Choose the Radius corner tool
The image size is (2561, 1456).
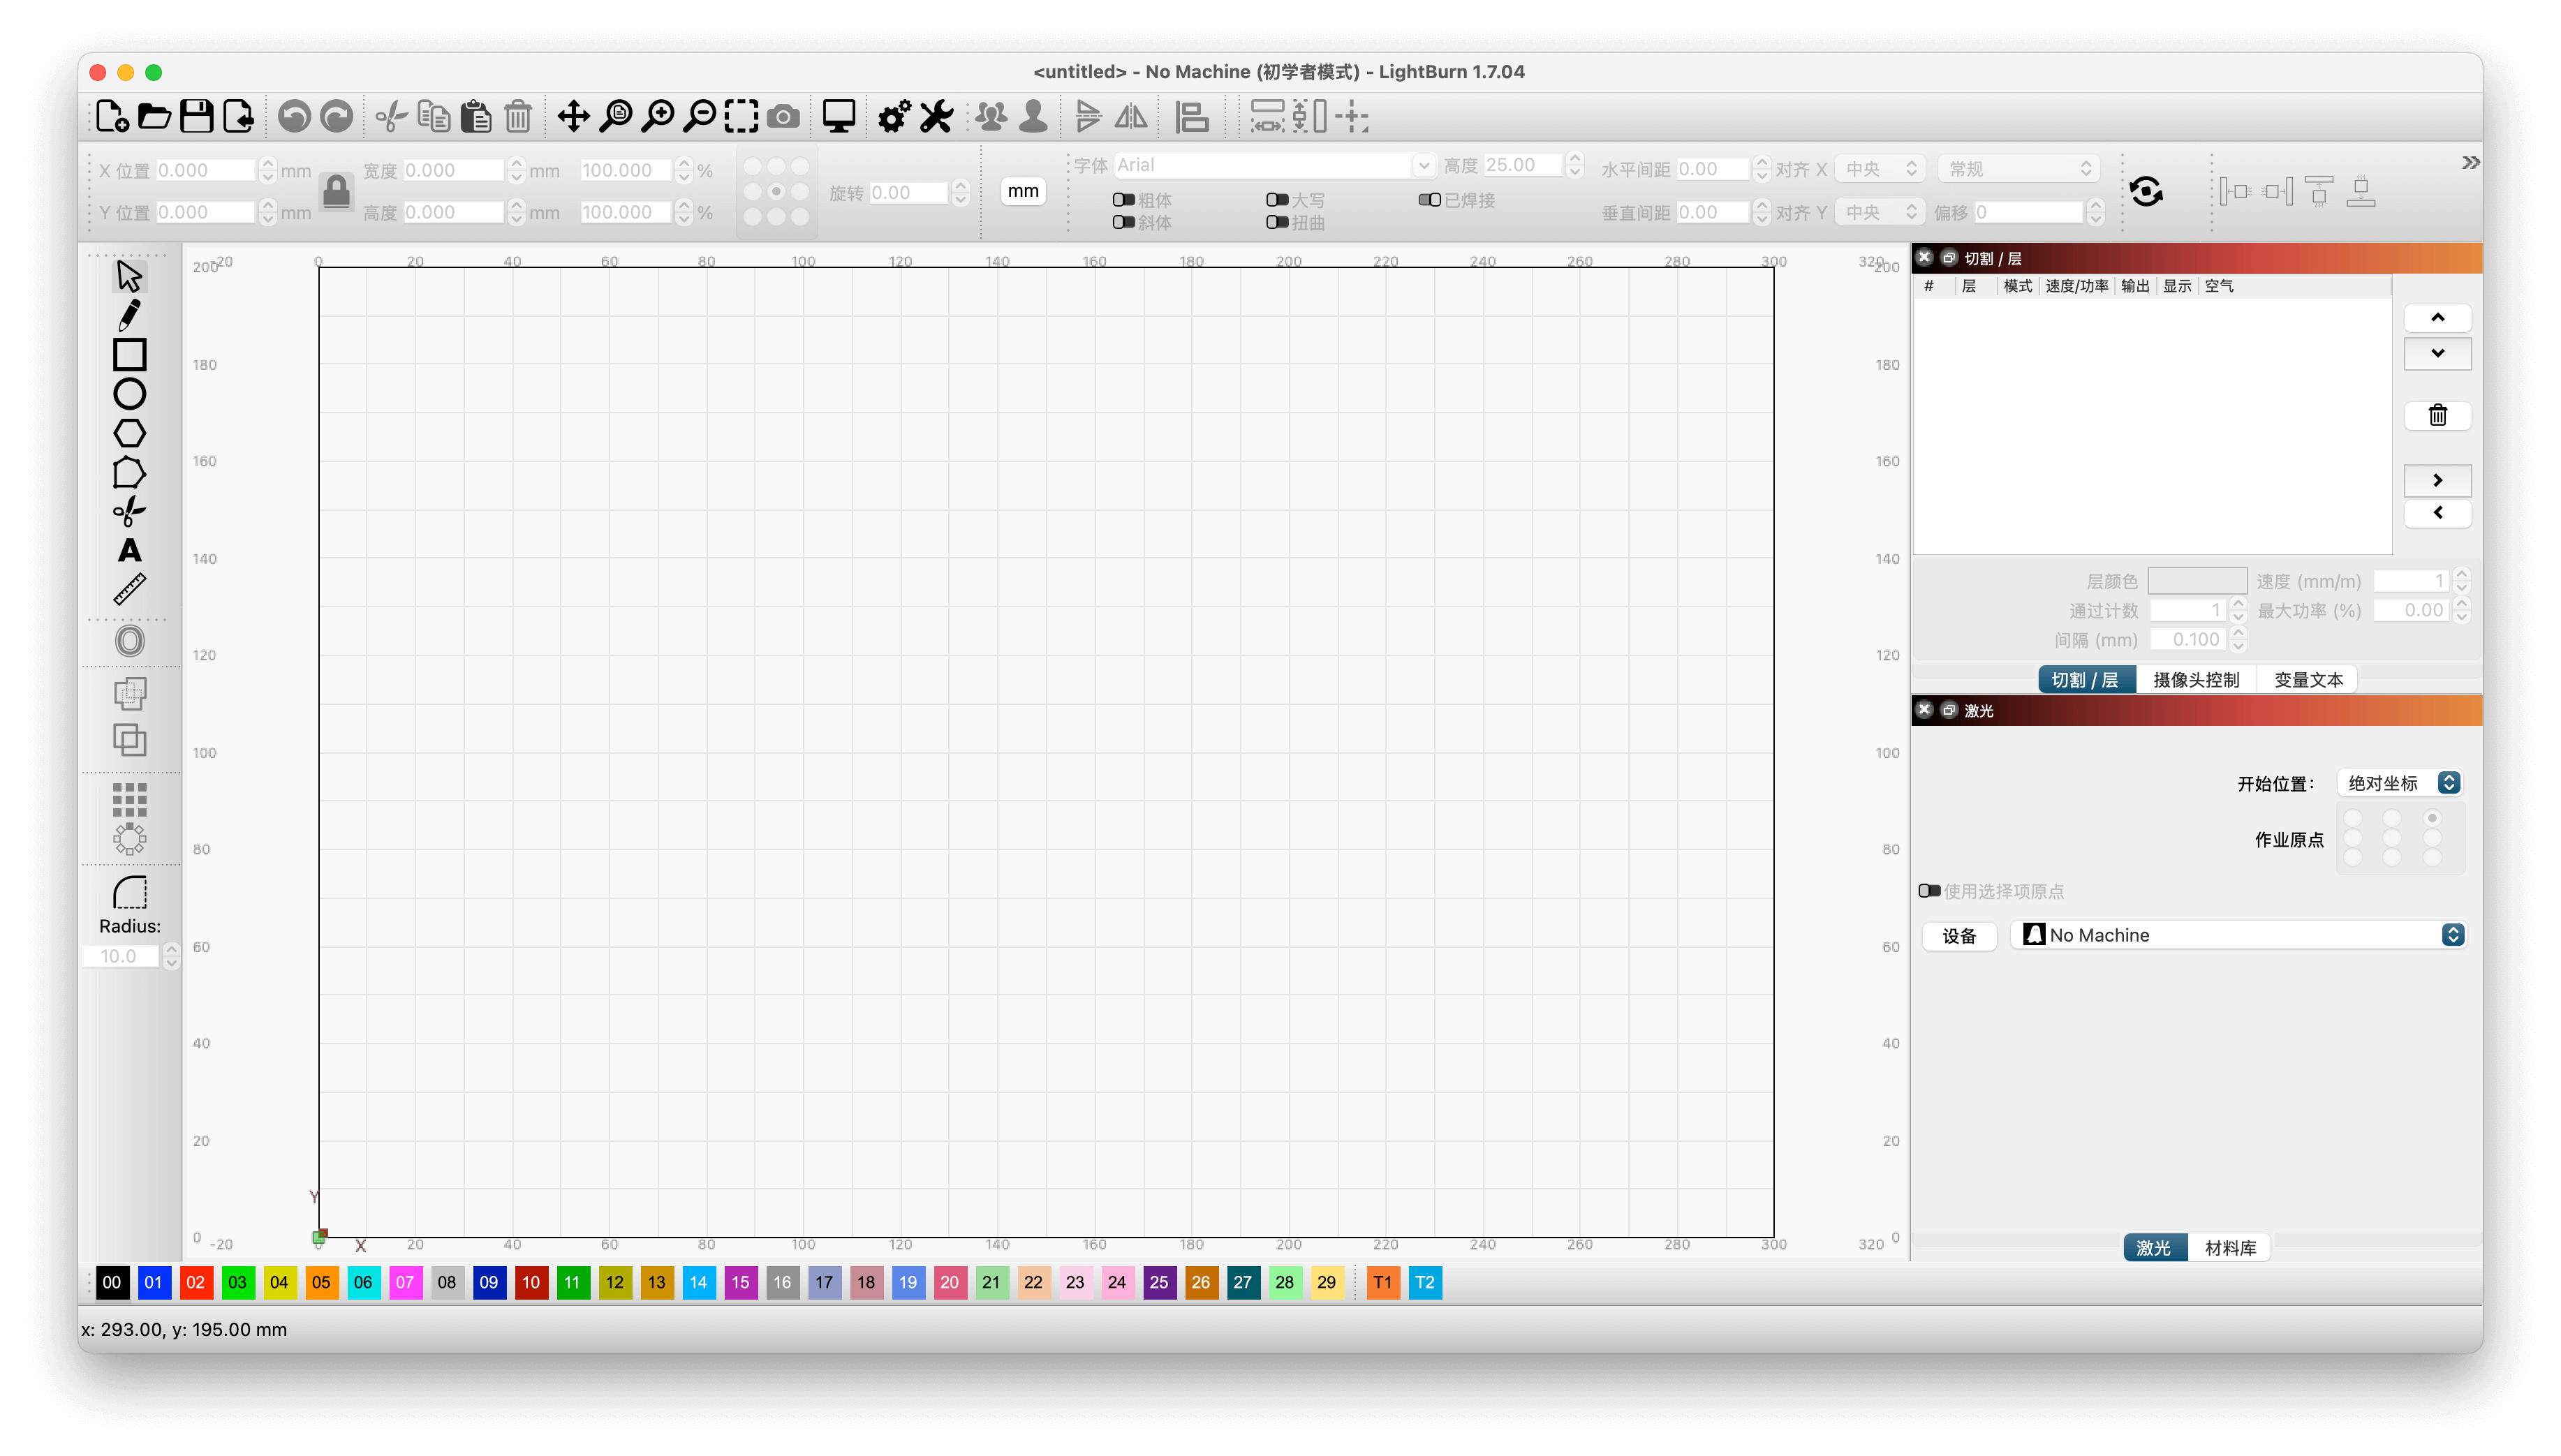point(129,891)
